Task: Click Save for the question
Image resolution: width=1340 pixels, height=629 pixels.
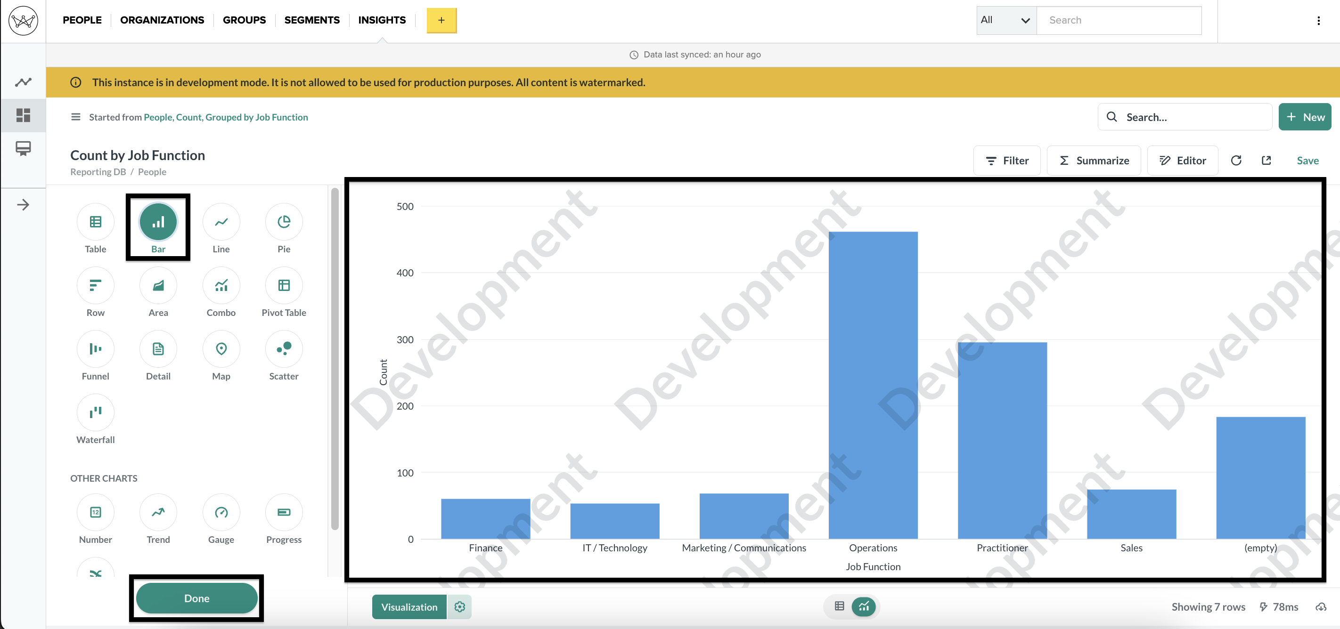Action: (x=1307, y=161)
